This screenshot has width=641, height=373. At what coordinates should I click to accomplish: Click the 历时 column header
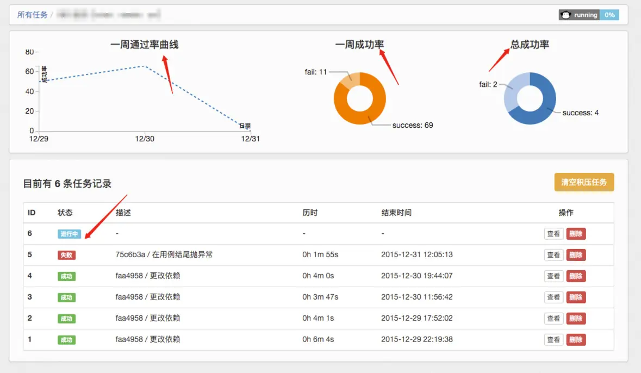310,213
